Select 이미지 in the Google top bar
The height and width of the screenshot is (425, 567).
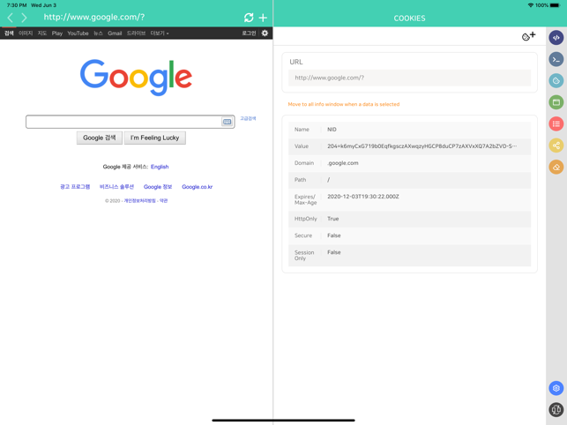(x=26, y=34)
